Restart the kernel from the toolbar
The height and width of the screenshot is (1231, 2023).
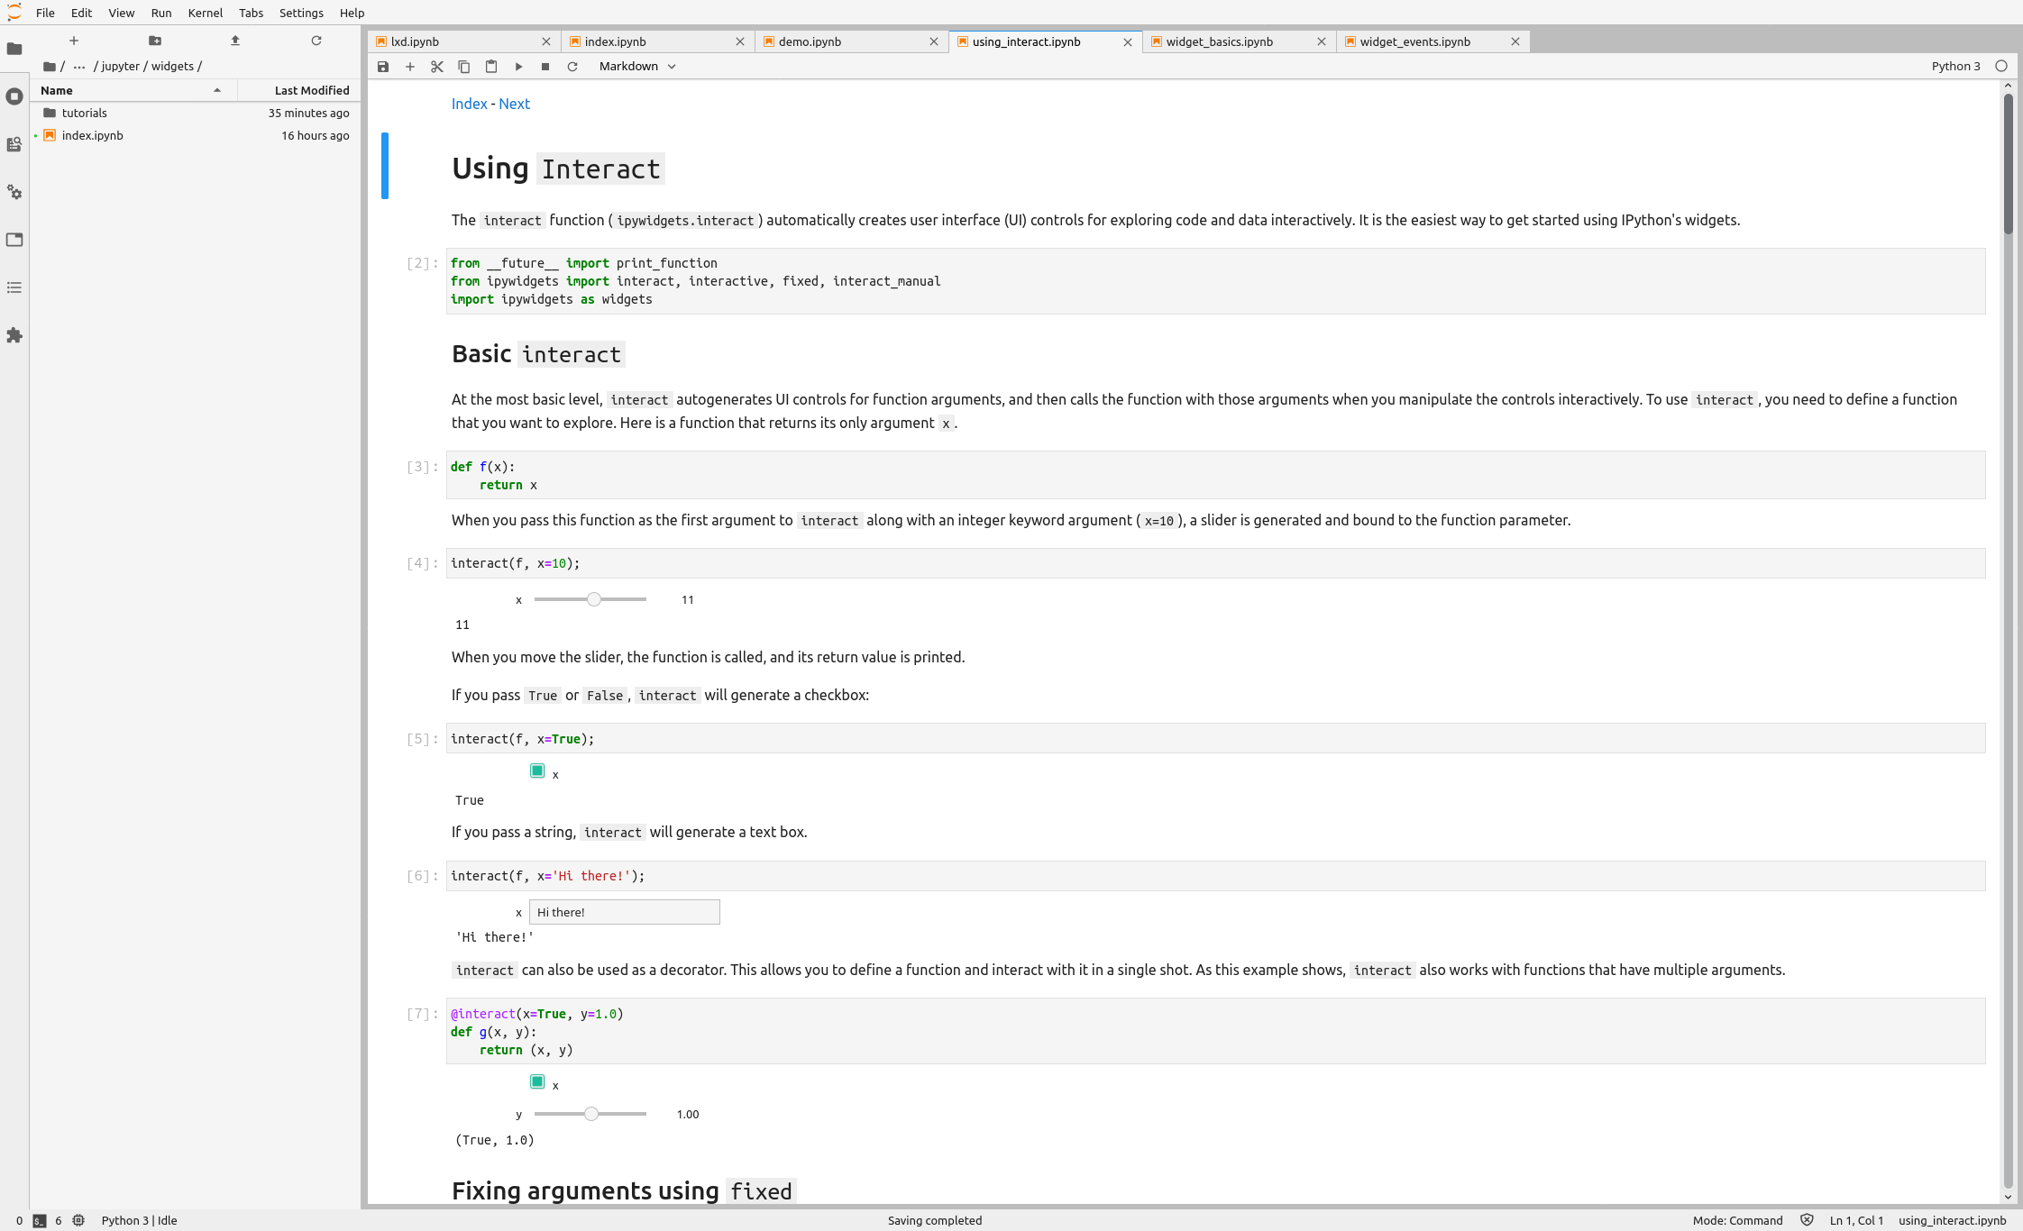572,67
